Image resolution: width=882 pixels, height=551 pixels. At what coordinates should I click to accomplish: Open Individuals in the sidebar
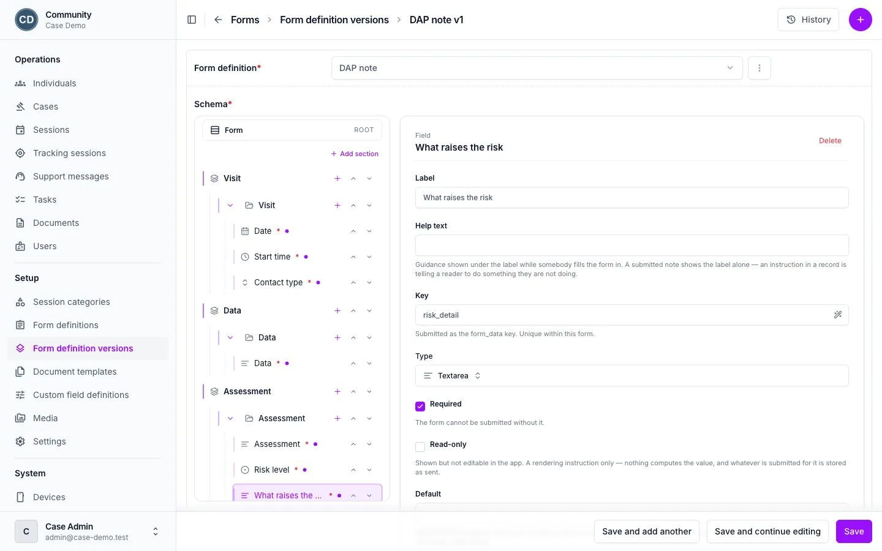click(x=88, y=83)
